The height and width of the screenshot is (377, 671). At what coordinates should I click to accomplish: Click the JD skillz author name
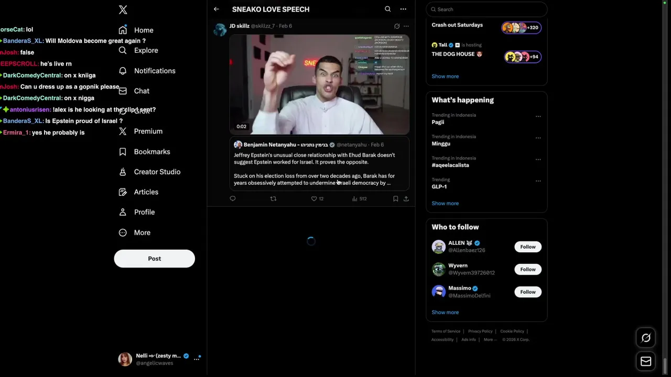239,26
